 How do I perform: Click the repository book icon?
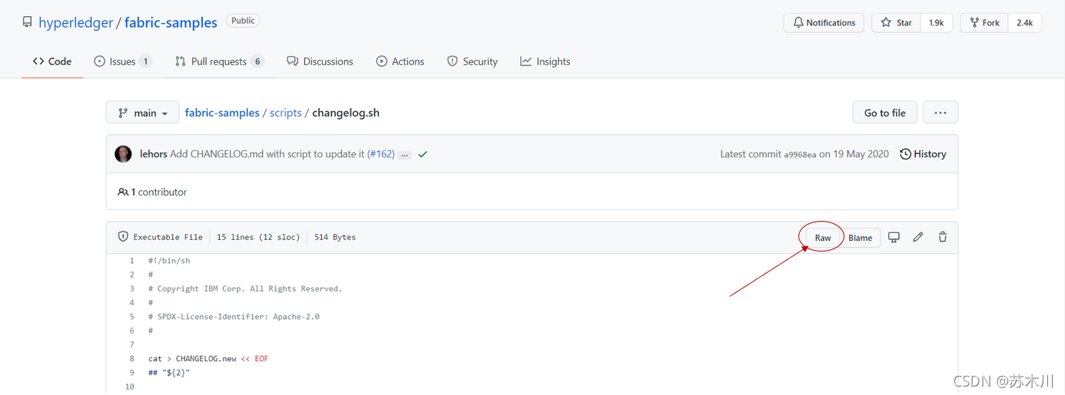pyautogui.click(x=28, y=22)
